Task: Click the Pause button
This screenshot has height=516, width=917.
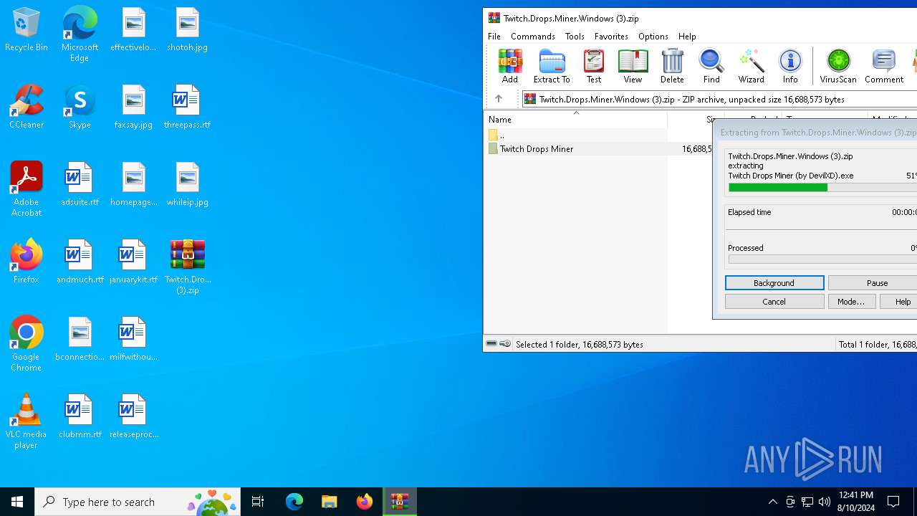Action: pos(873,283)
